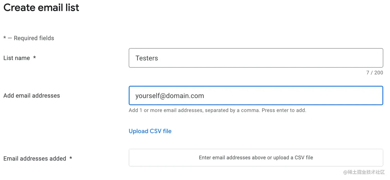Place cursor in 'yourself@domain.com' text
This screenshot has height=180, width=390.
click(170, 96)
